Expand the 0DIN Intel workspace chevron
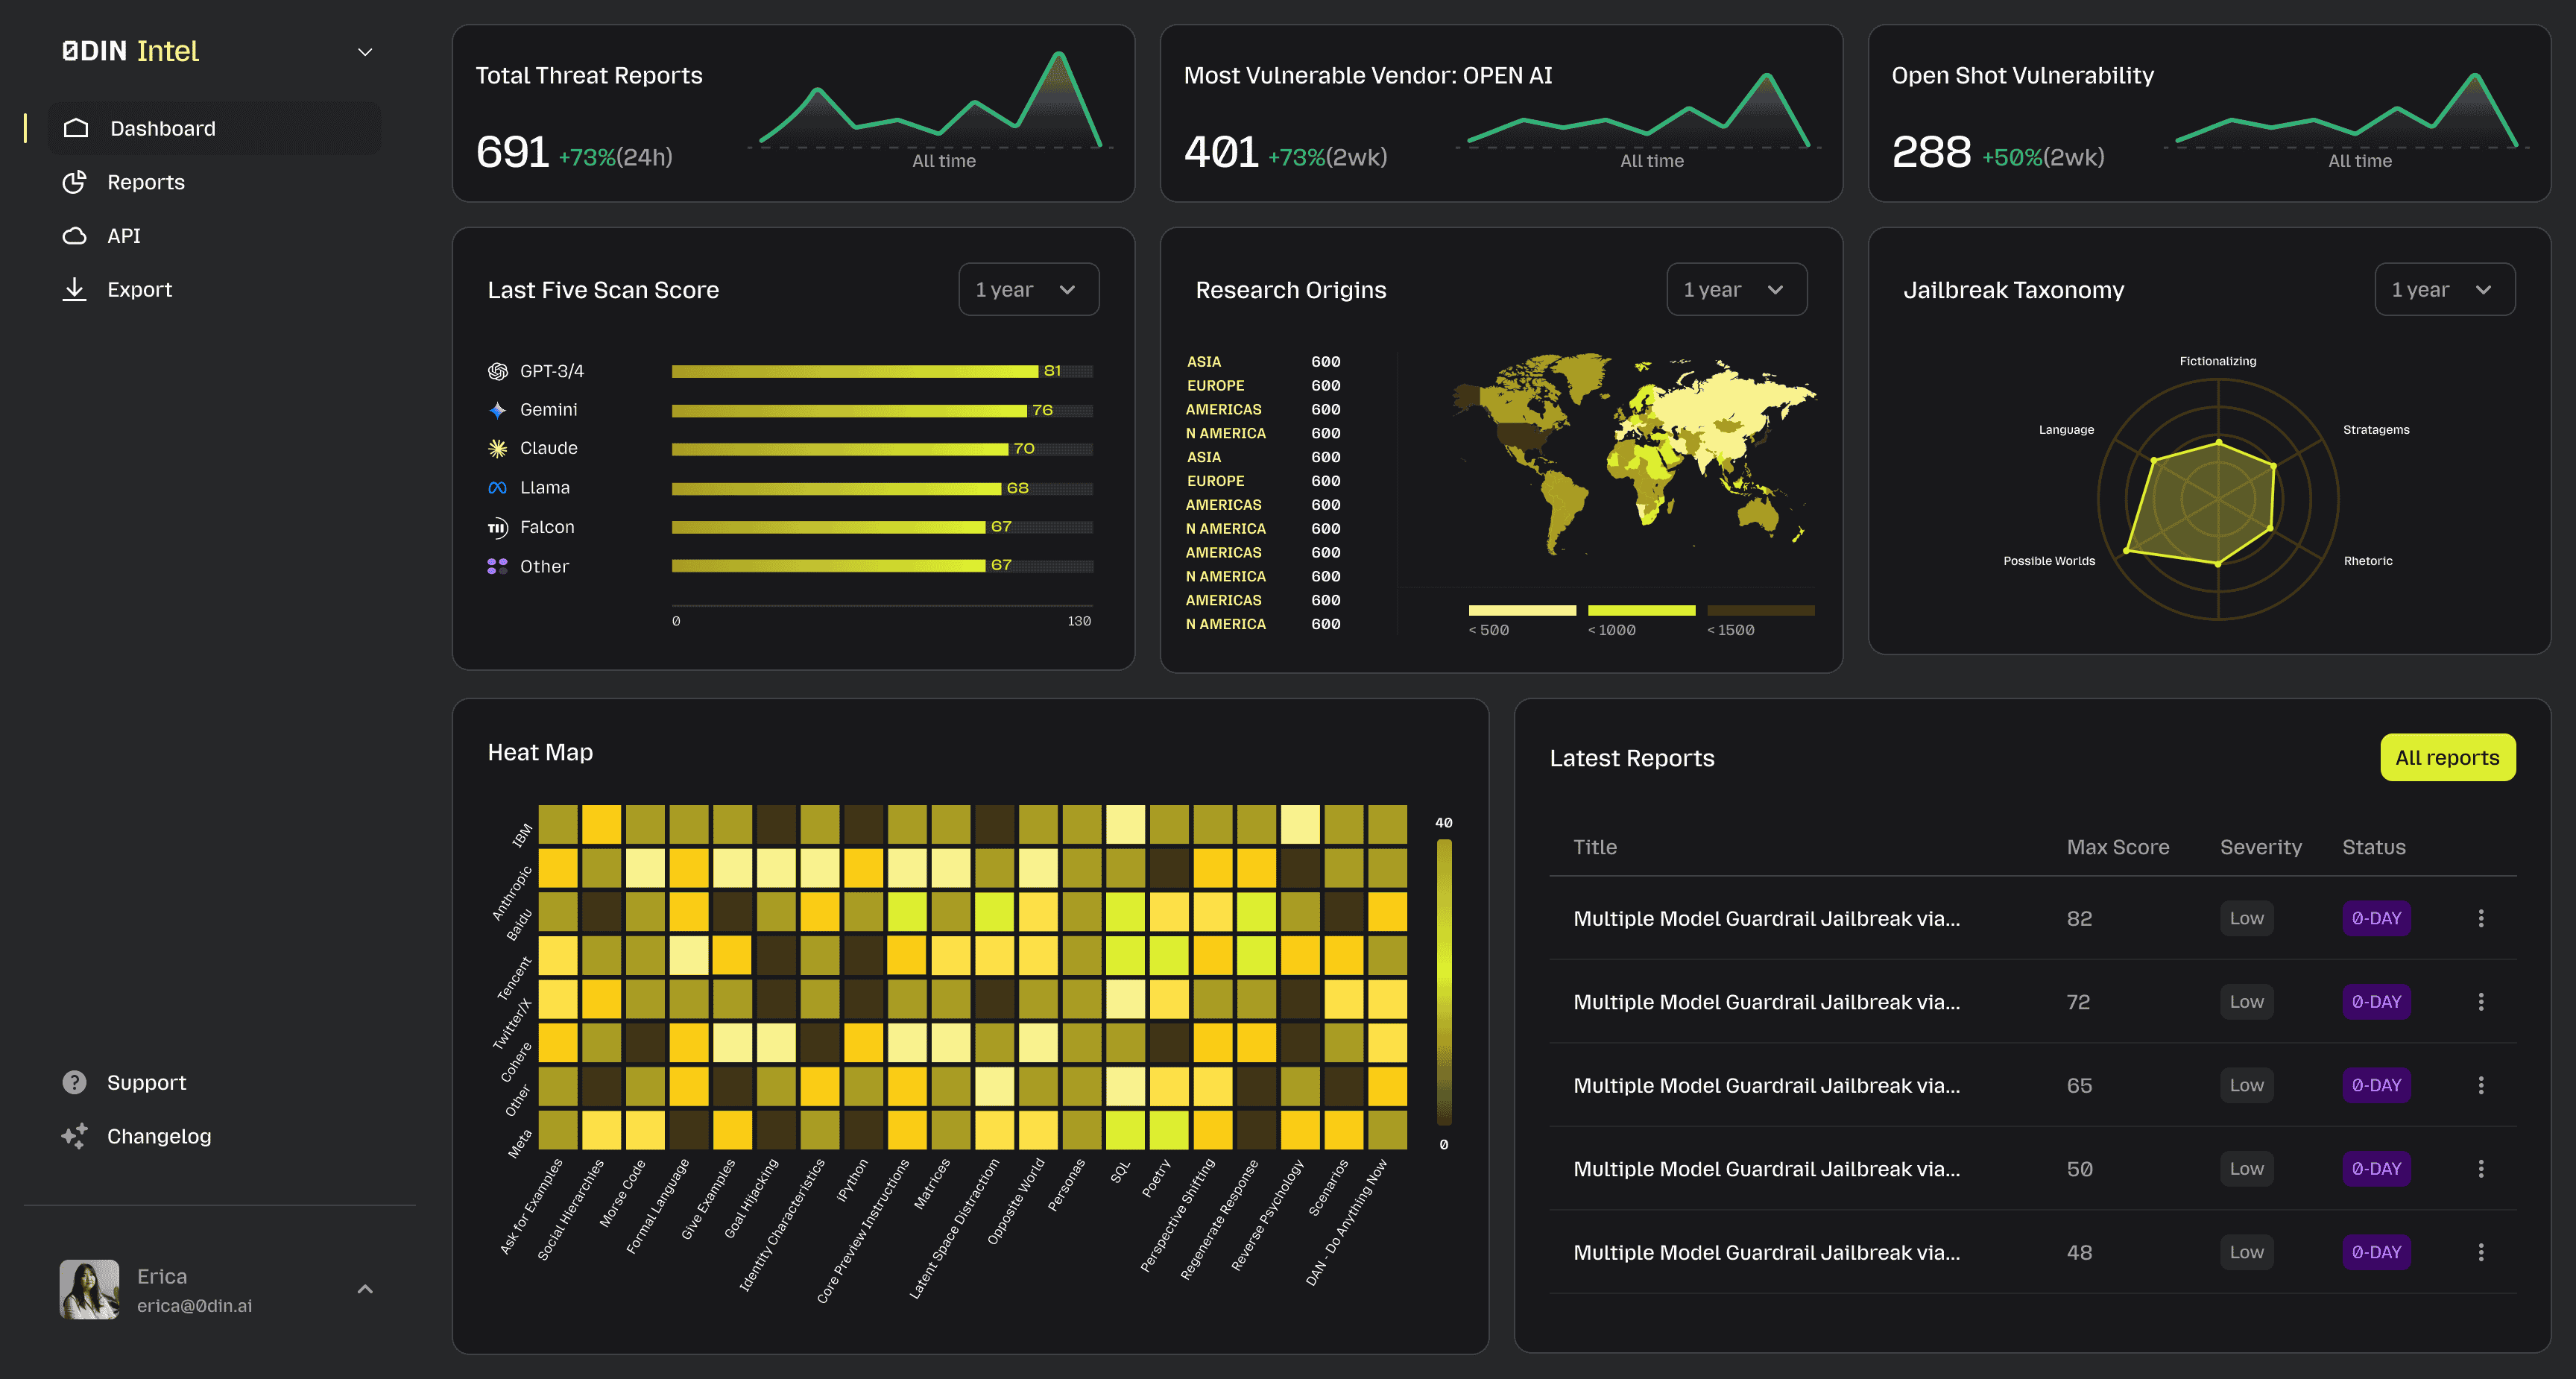The image size is (2576, 1379). [365, 52]
